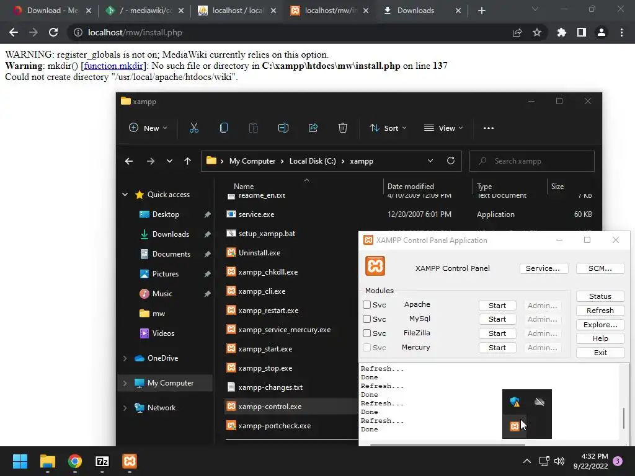Click the volume icon in system tray

tap(559, 461)
